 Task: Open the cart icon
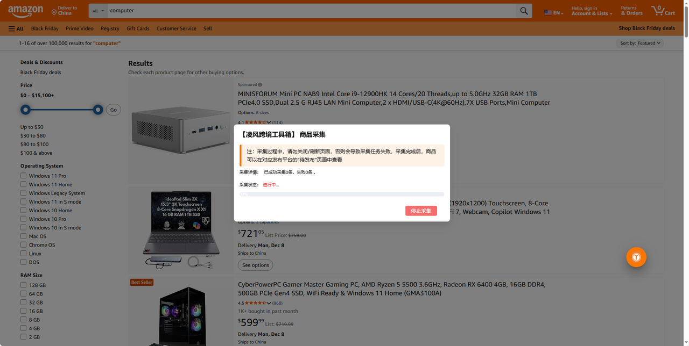(663, 10)
